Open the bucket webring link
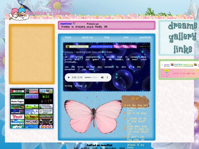The height and width of the screenshot is (149, 199). (184, 65)
